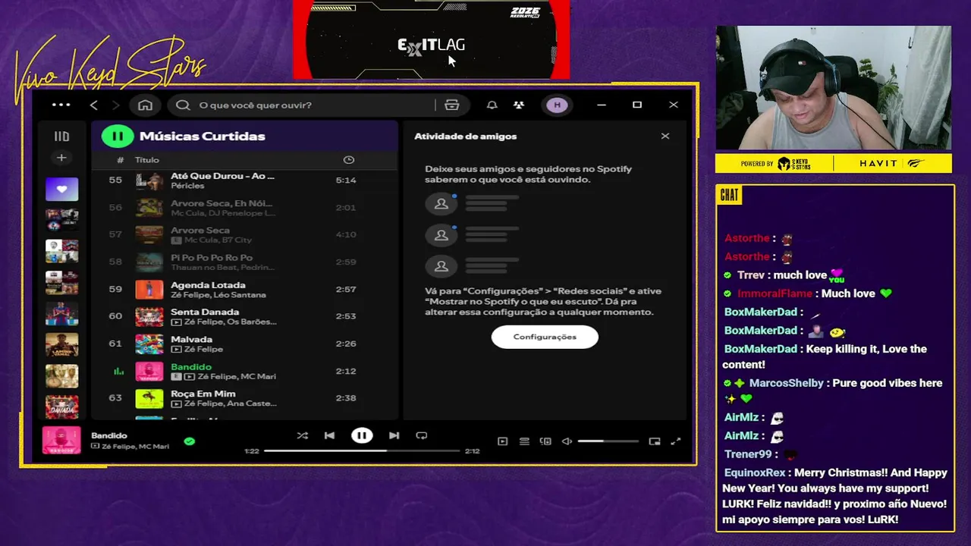
Task: Open album art thumbnail for 'Agenda Lotada'
Action: (x=149, y=290)
